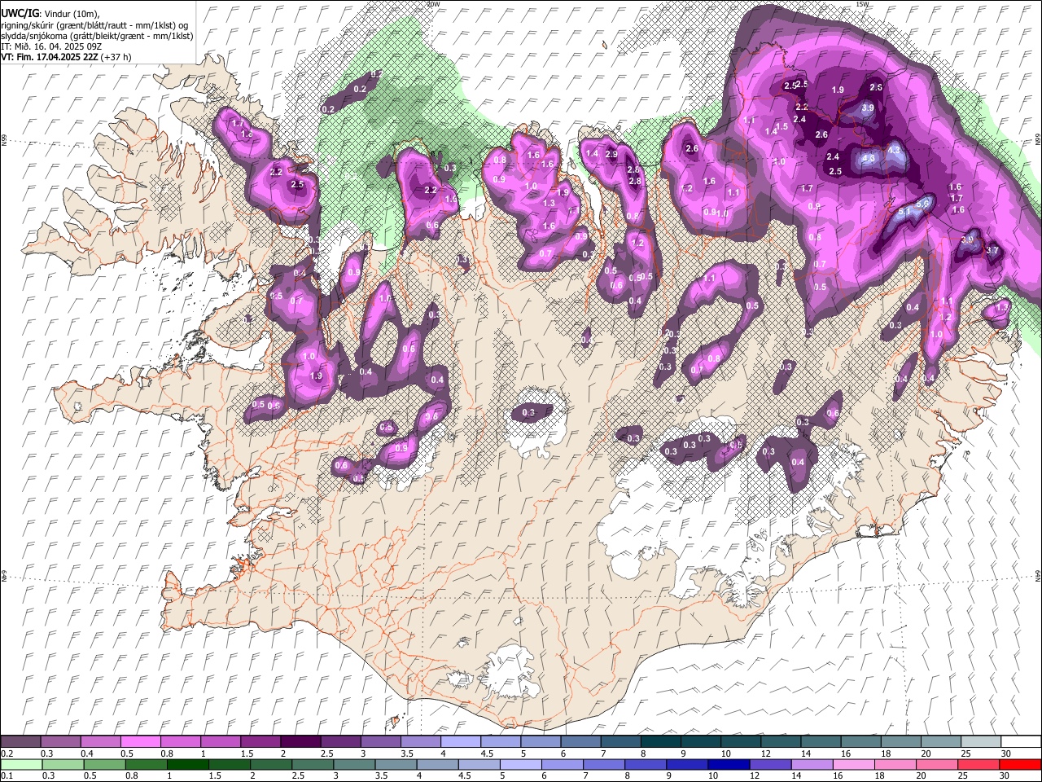This screenshot has width=1042, height=782.
Task: Select the darkest purple 2 swatch in snow scale
Action: point(300,742)
